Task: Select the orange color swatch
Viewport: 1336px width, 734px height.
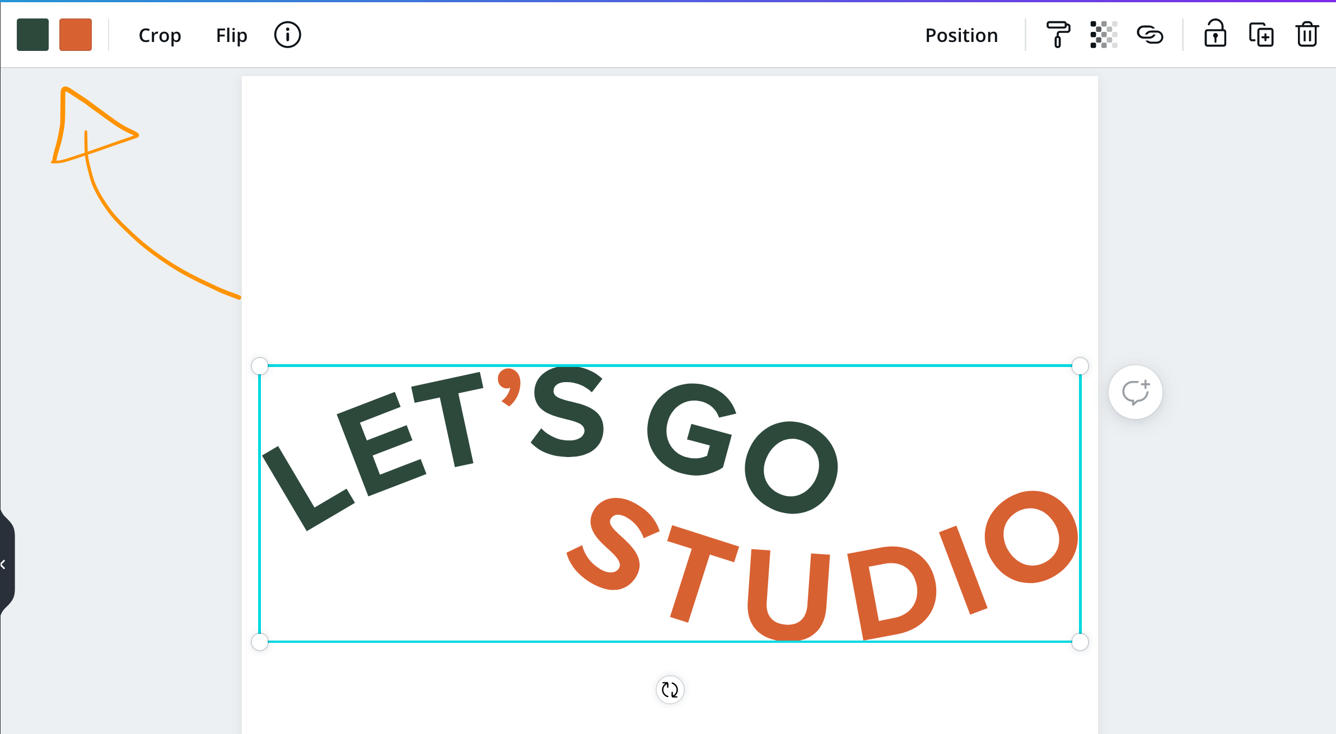Action: tap(76, 35)
